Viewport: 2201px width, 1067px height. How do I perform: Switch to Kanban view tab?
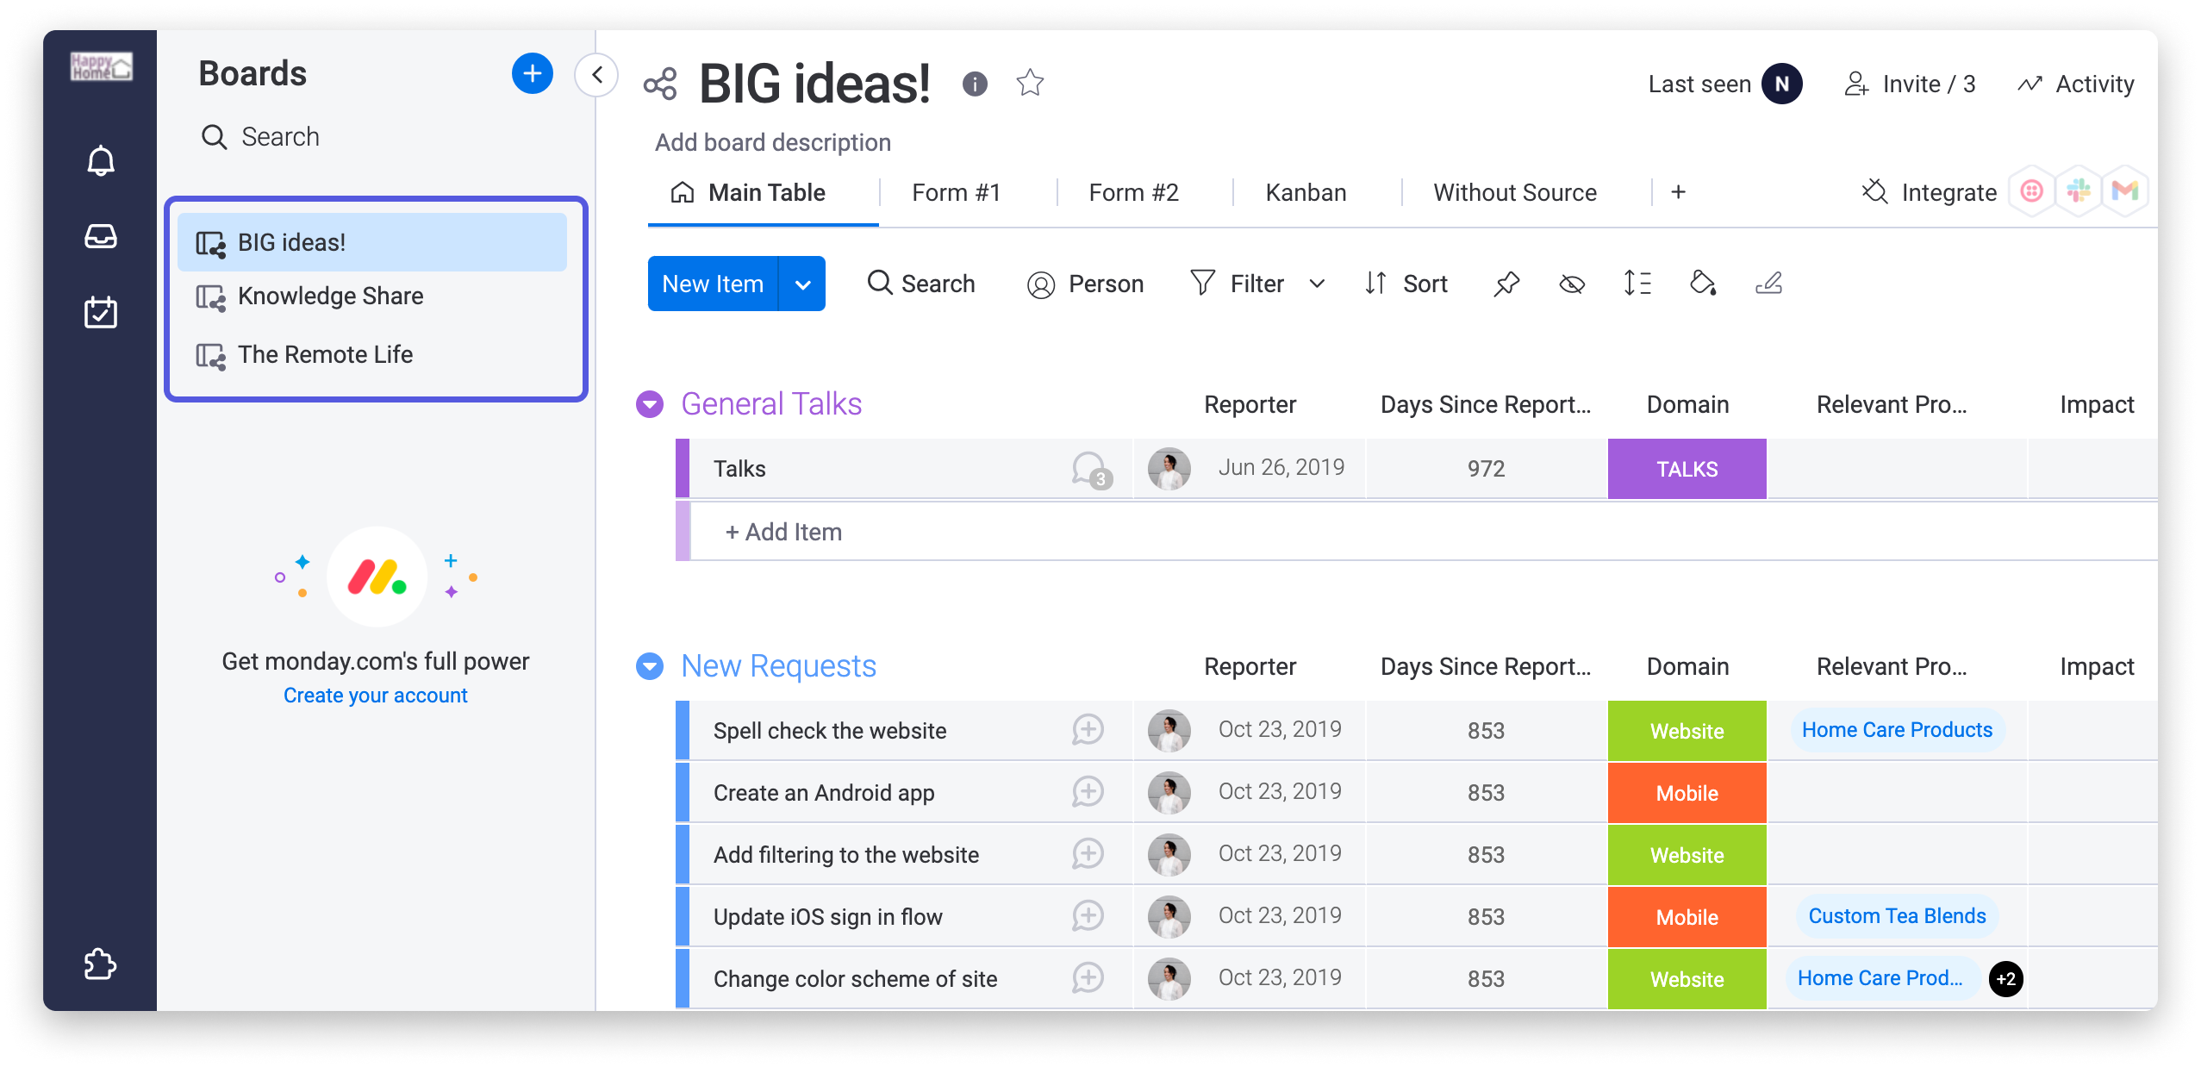click(x=1306, y=192)
